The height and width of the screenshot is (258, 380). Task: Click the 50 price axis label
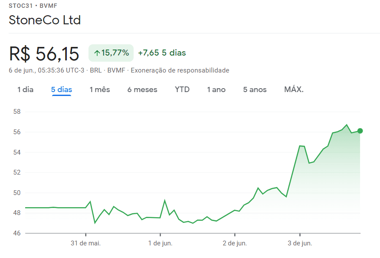click(17, 193)
